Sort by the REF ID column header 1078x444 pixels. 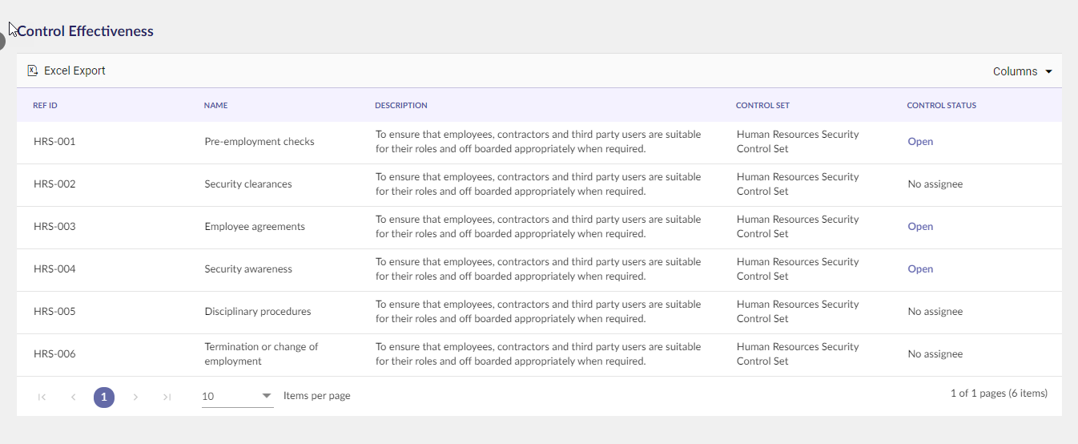(45, 106)
